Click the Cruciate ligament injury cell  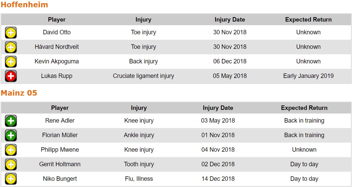pyautogui.click(x=143, y=76)
